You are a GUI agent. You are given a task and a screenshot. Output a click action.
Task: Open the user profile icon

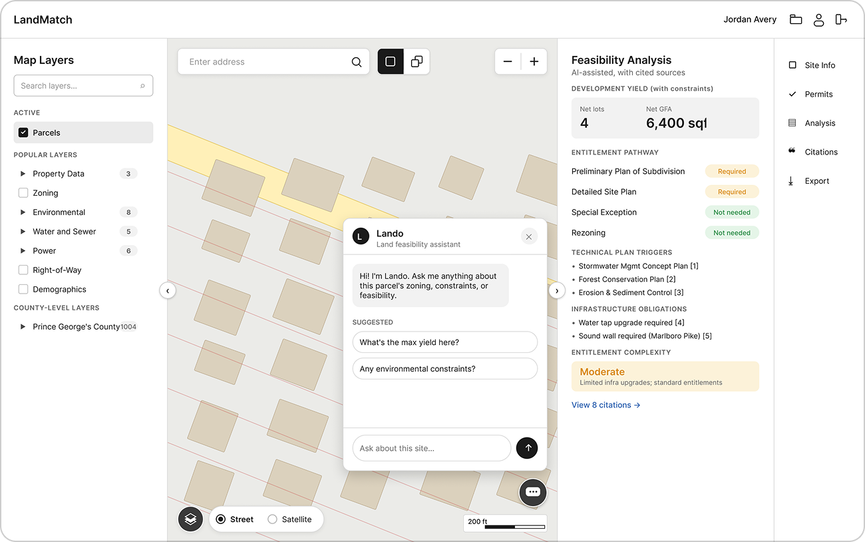point(818,19)
